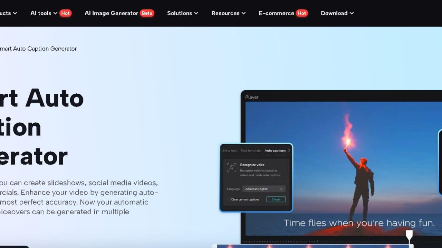This screenshot has height=248, width=442.
Task: Click the video clip strip in timeline
Action: (x=311, y=246)
